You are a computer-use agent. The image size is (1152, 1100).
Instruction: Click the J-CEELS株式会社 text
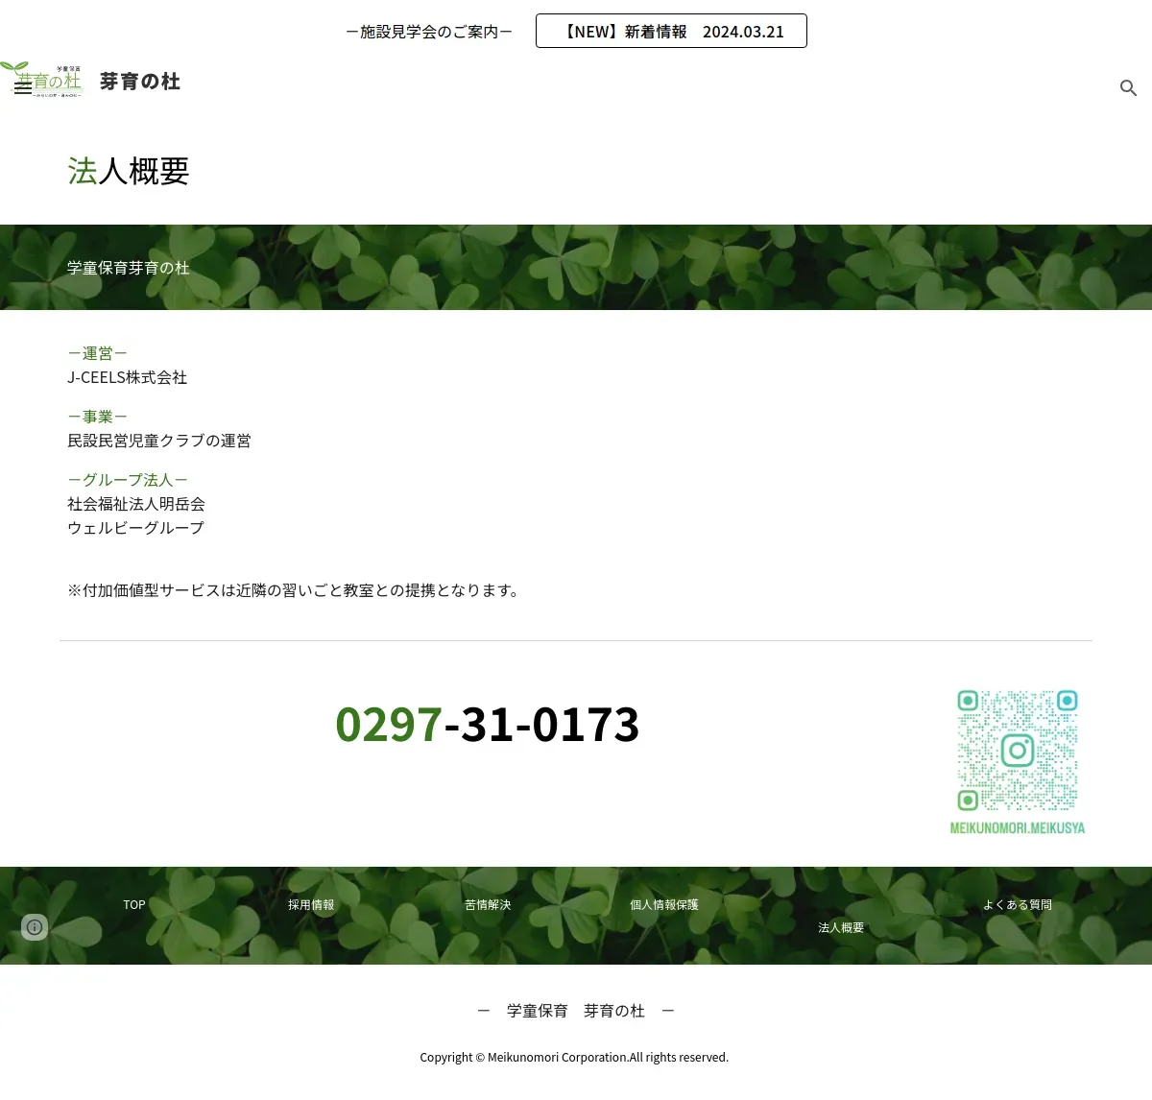pos(128,377)
